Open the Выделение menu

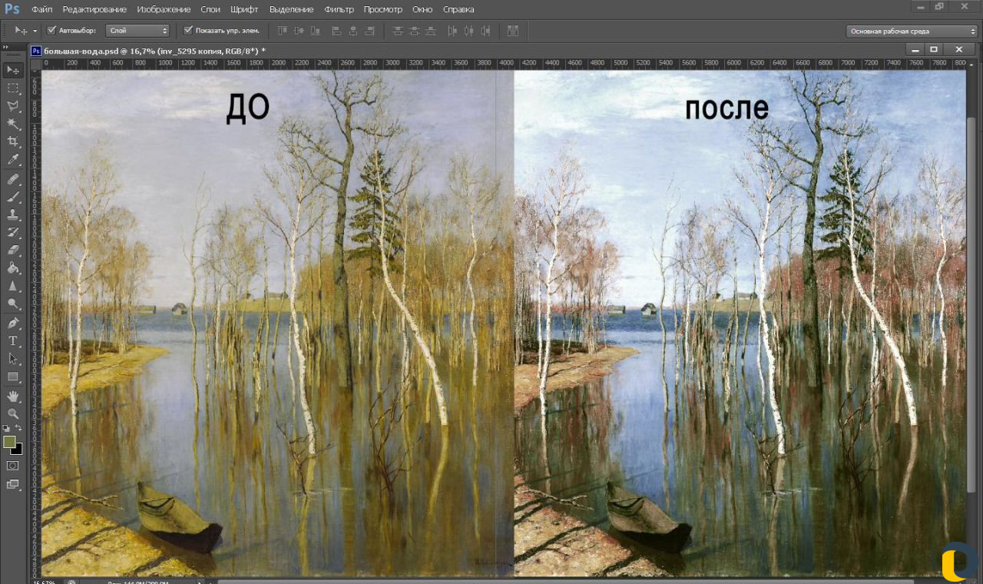point(292,9)
